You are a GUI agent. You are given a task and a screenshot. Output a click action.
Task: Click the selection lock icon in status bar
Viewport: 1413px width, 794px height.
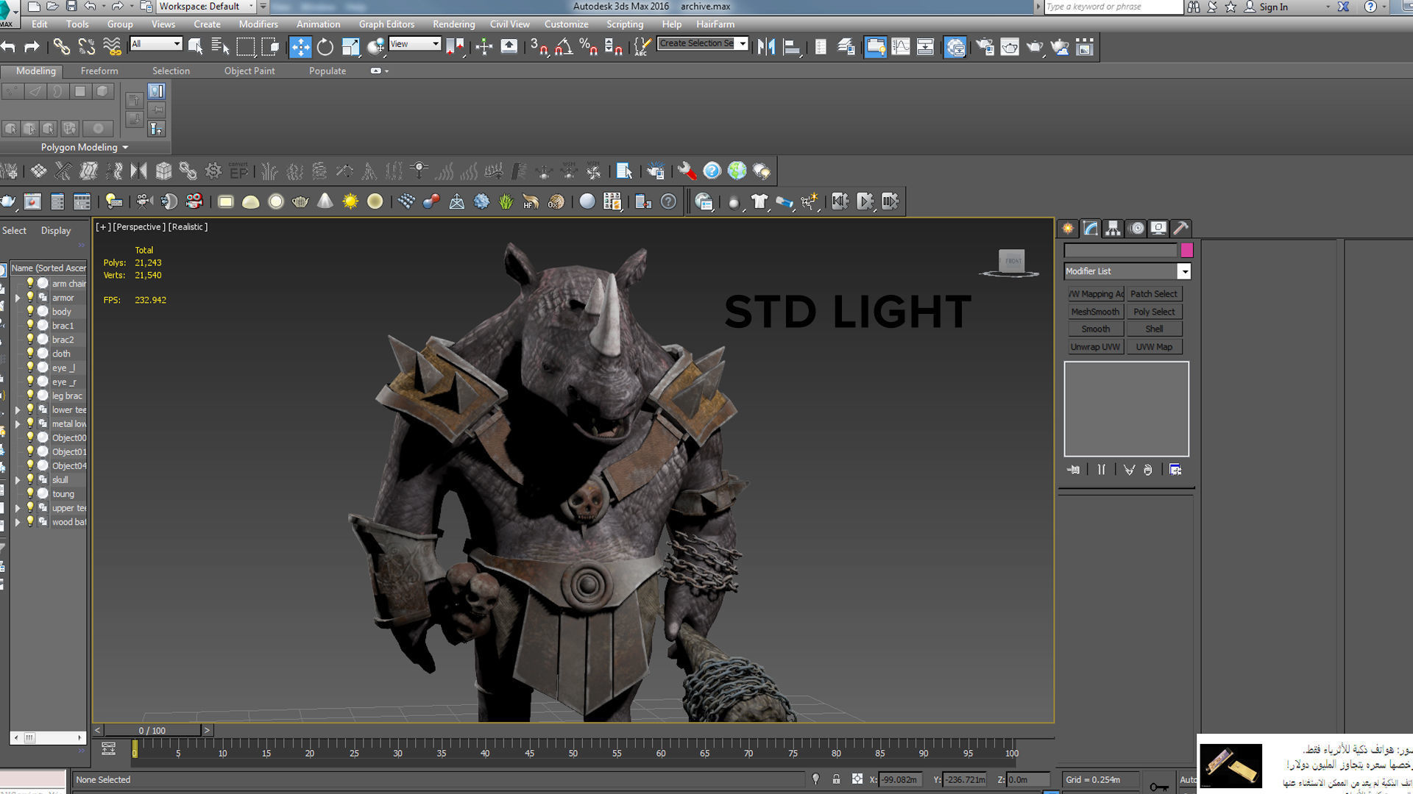[836, 779]
